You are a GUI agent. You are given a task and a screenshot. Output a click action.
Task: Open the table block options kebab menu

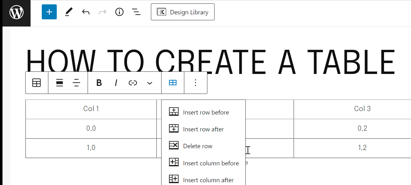[x=196, y=83]
